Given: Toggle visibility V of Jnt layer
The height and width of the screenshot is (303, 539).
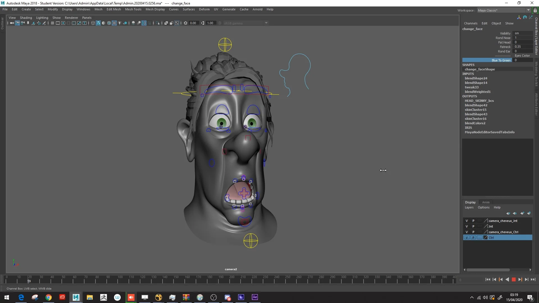Looking at the screenshot, I should point(467,226).
